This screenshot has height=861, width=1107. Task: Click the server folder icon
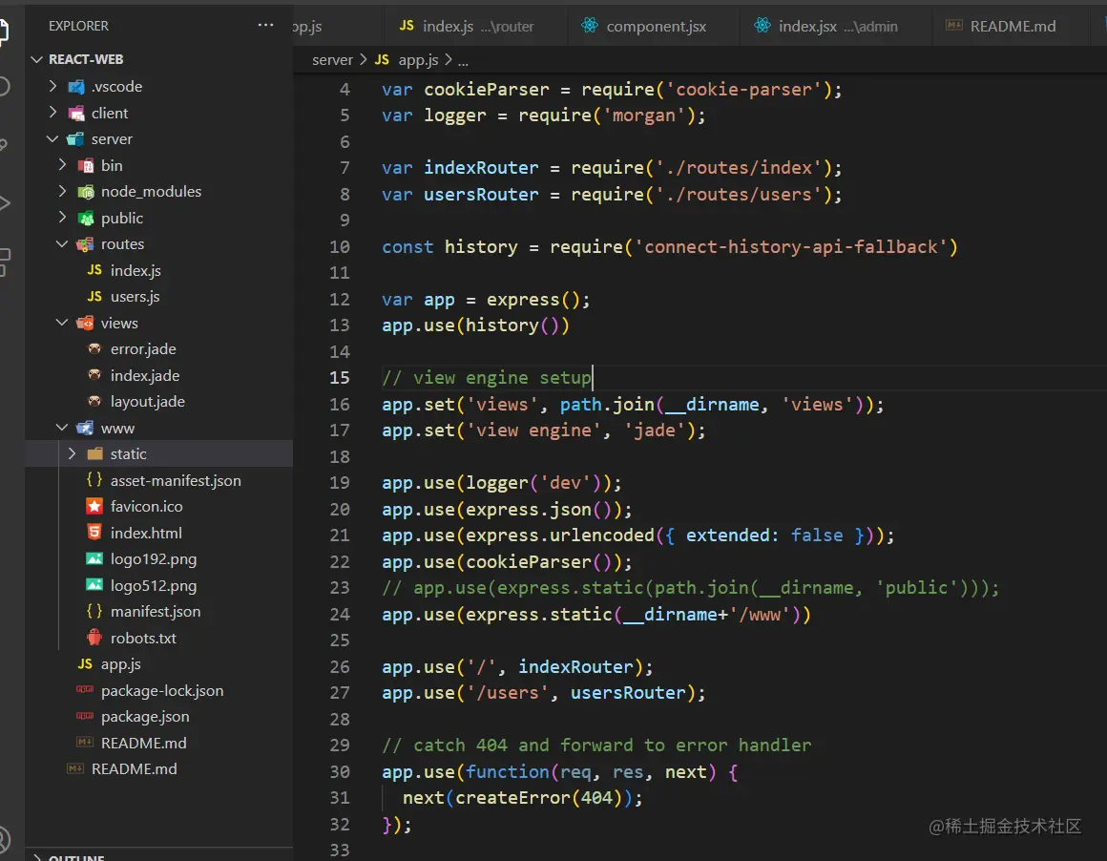point(75,139)
